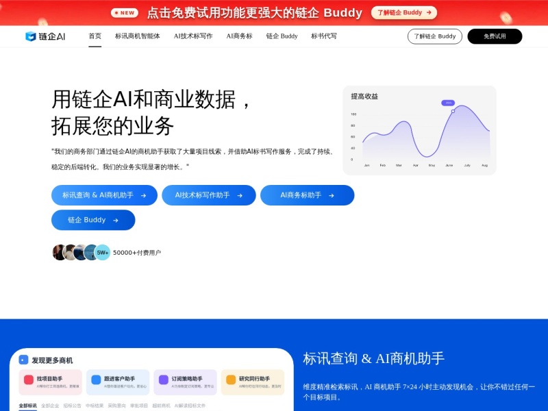Viewport: 548px width, 411px height.
Task: Click the red icon on 找项目助手
Action: [x=29, y=380]
